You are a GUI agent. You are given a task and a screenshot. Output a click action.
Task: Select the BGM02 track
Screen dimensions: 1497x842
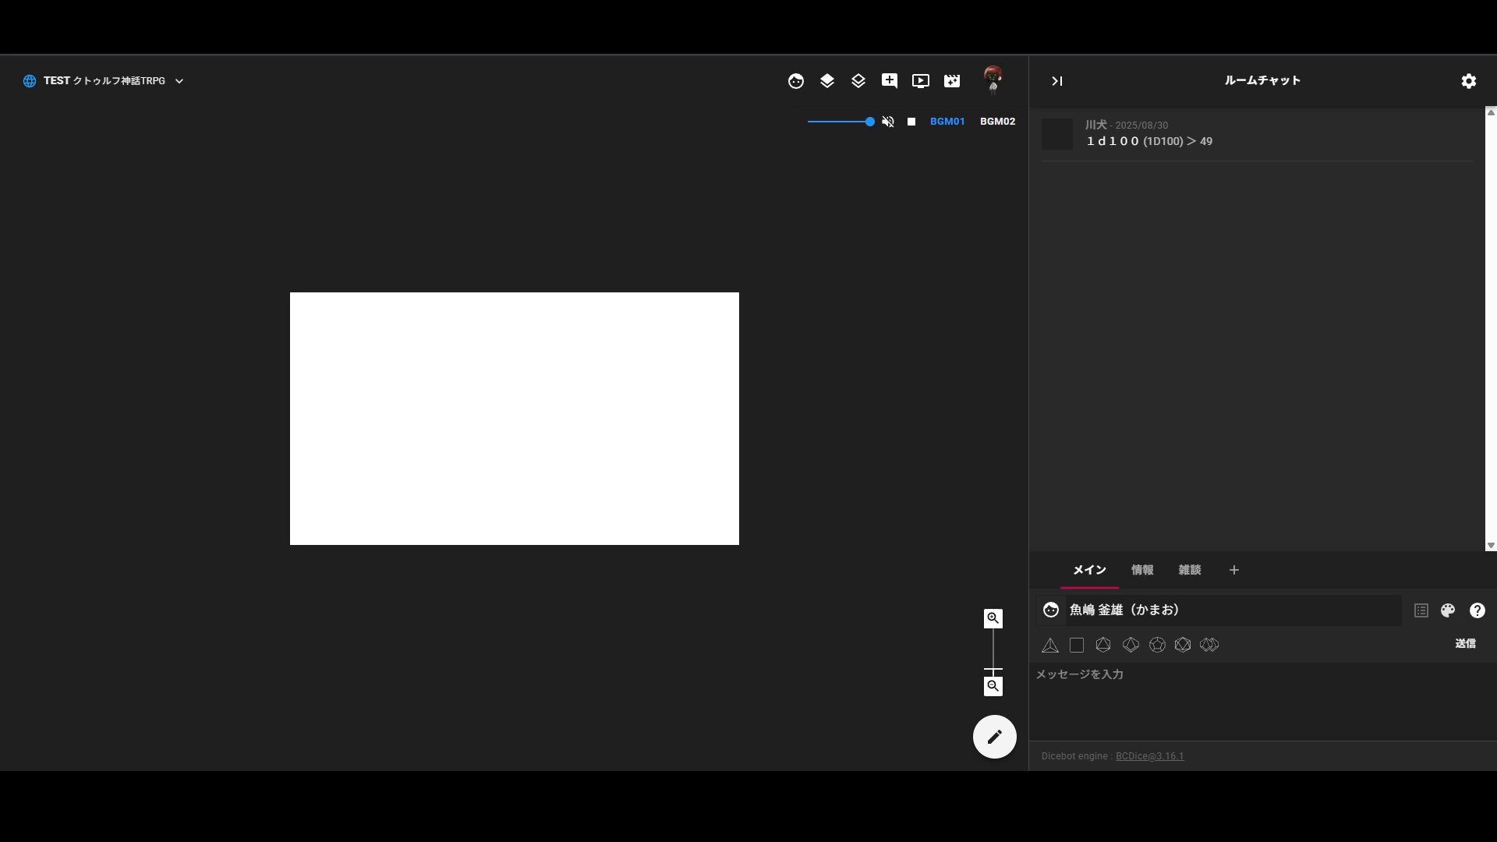point(997,122)
